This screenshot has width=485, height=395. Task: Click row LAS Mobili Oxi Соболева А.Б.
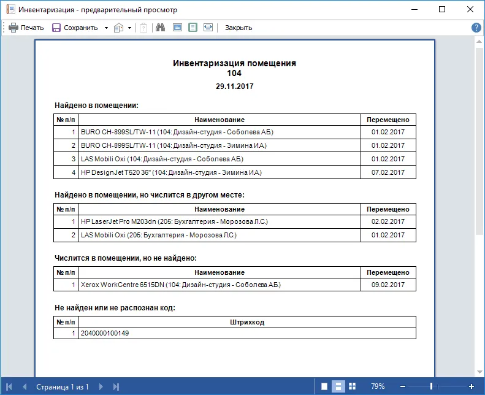click(235, 159)
